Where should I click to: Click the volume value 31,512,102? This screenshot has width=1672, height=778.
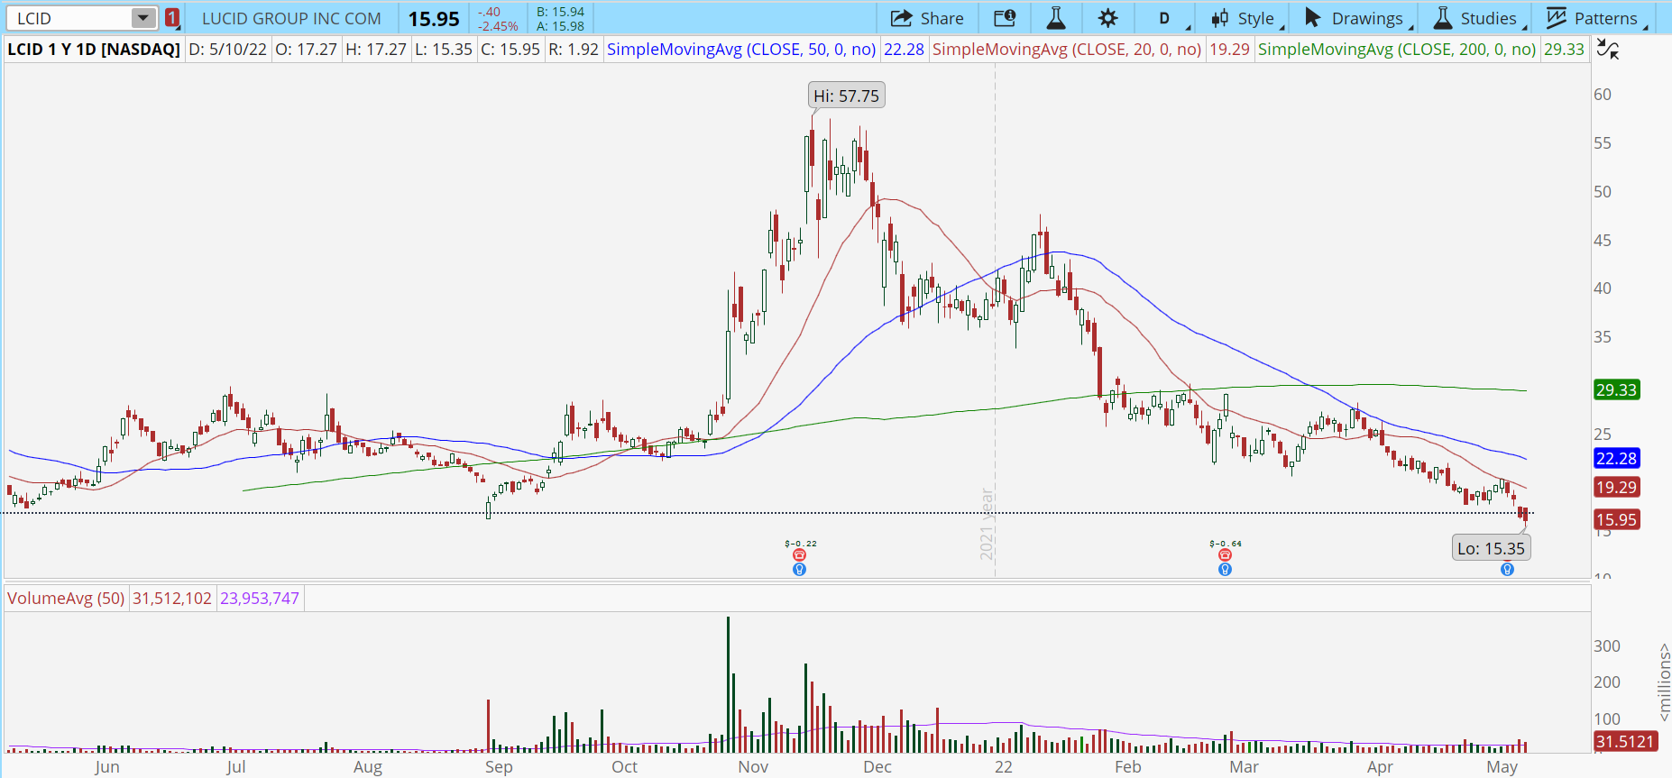tap(172, 599)
